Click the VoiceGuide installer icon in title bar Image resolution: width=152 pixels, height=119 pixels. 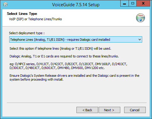pyautogui.click(x=5, y=4)
